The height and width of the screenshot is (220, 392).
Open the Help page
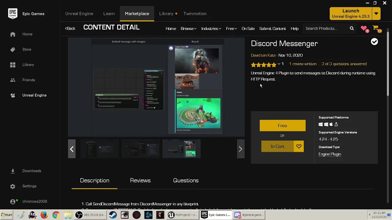[295, 28]
